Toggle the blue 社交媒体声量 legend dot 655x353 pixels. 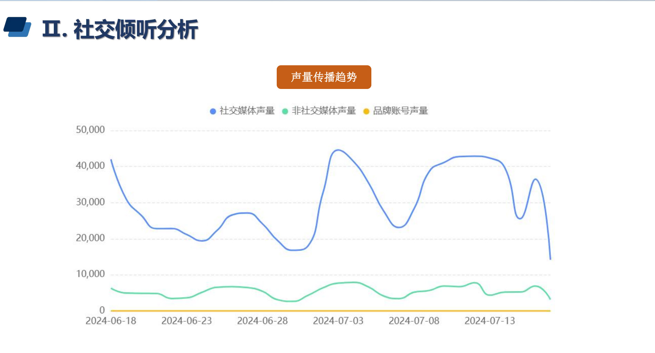coord(213,111)
